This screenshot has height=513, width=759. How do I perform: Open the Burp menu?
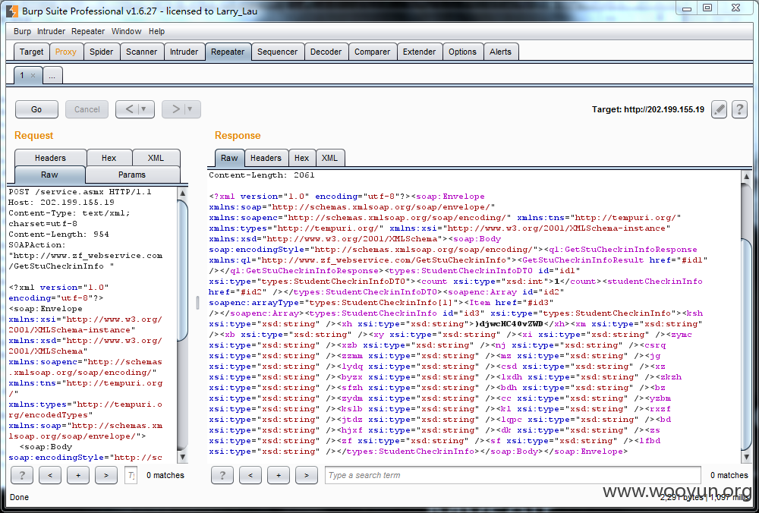tap(22, 31)
